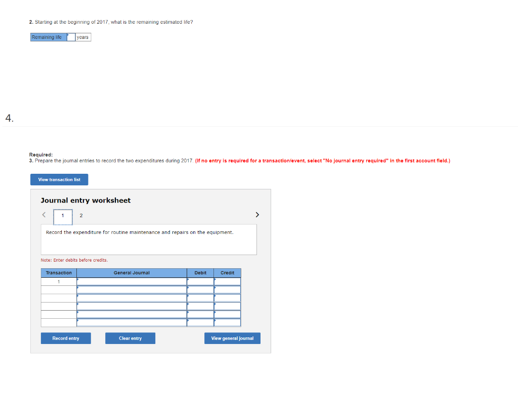Click the General Journal column header
518x396 pixels.
pyautogui.click(x=132, y=273)
